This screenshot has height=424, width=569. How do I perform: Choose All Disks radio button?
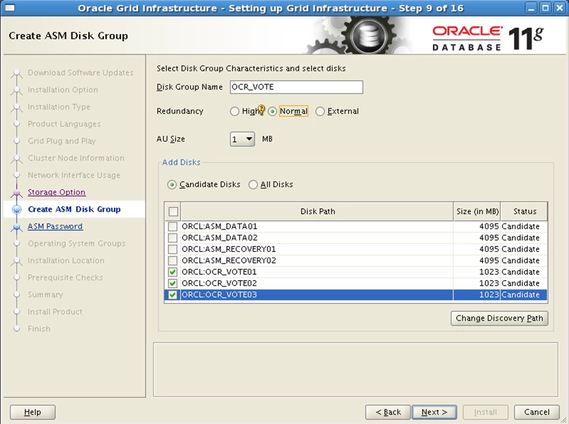253,185
